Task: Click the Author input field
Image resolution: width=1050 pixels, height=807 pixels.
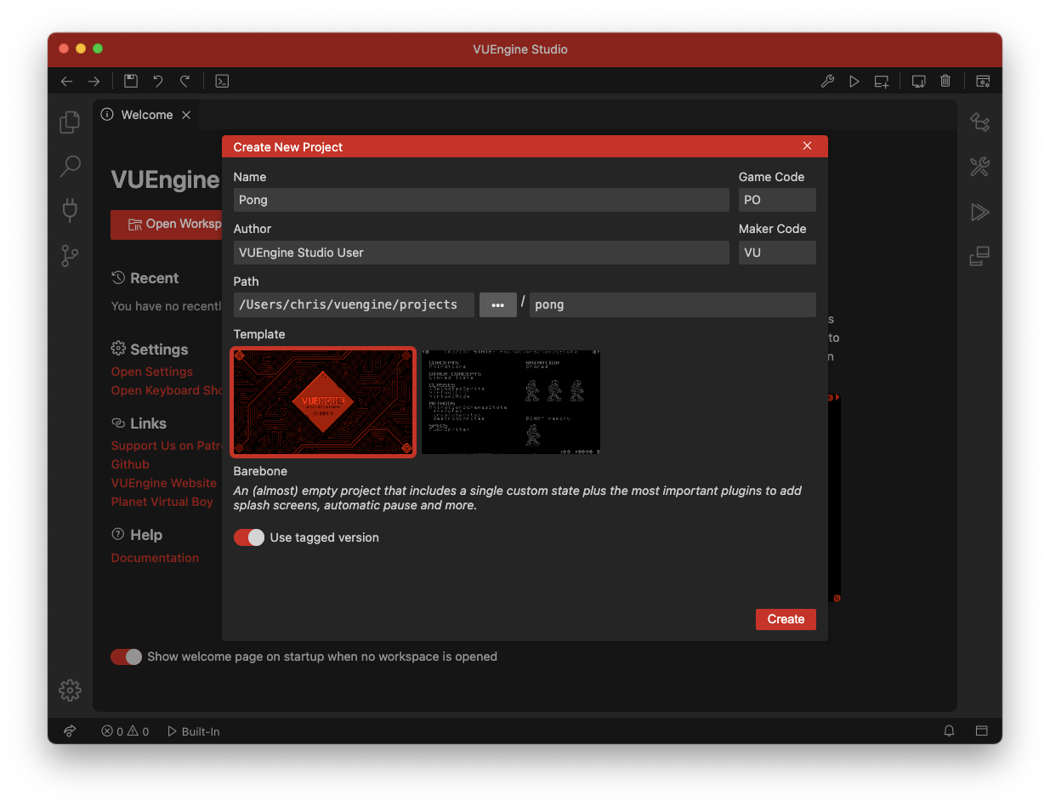Action: click(481, 253)
